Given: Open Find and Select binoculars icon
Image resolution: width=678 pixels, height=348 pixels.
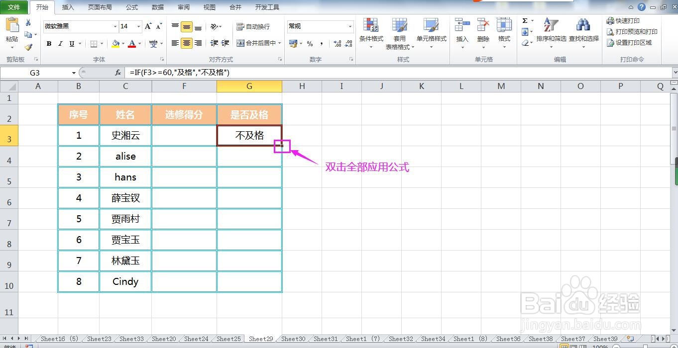Looking at the screenshot, I should (583, 25).
